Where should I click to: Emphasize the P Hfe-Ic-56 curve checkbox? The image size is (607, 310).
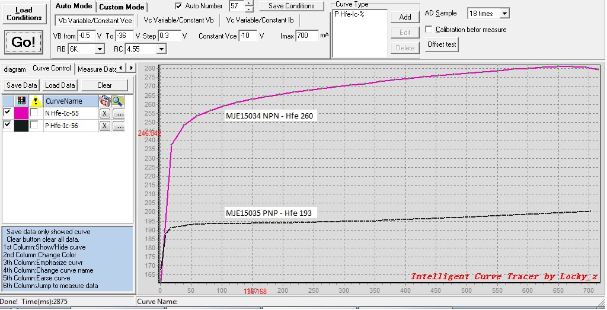pos(34,125)
